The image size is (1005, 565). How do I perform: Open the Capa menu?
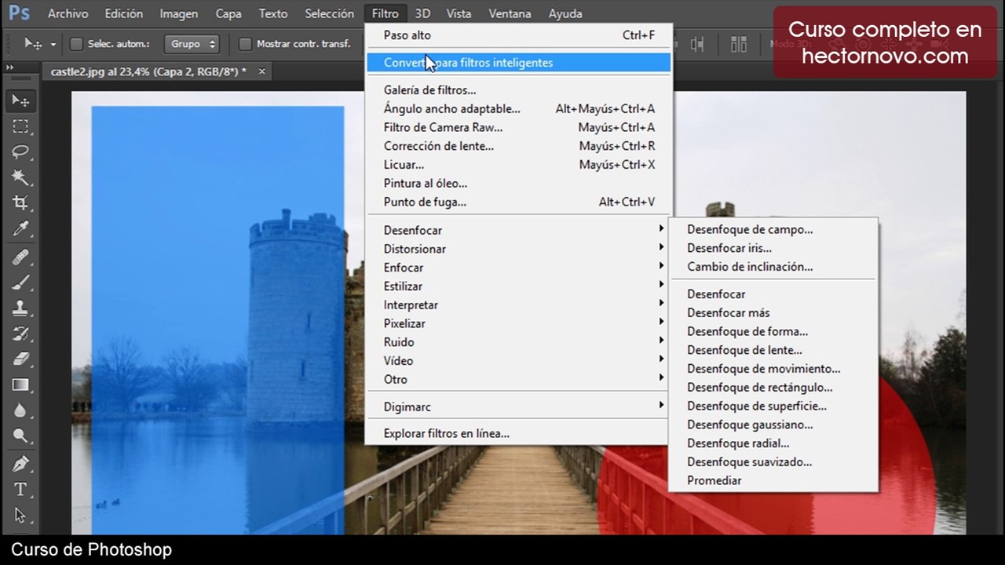coord(228,13)
